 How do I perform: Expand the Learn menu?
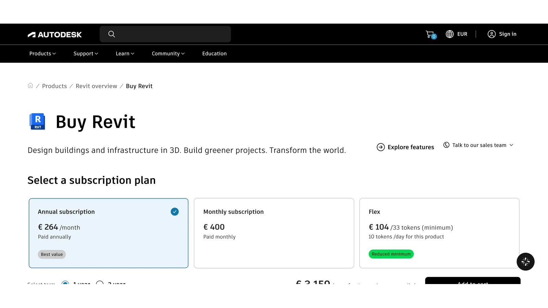[x=125, y=53]
